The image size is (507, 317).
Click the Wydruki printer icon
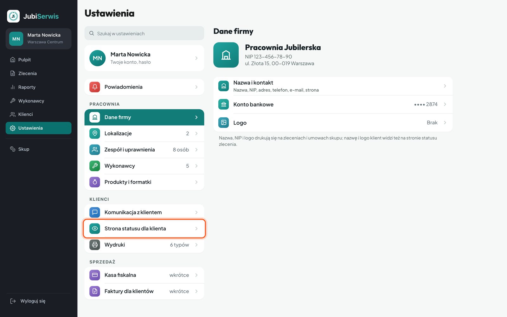(95, 245)
